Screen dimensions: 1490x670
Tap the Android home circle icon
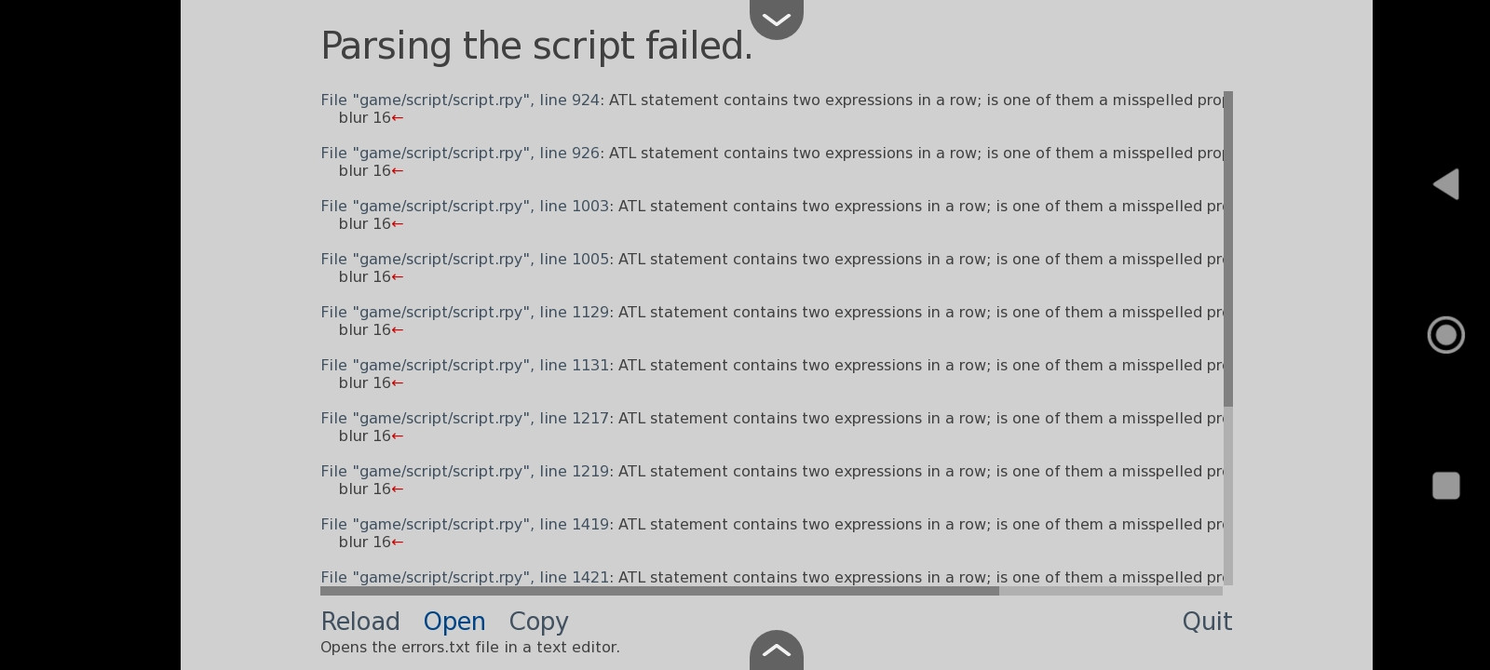click(x=1446, y=335)
